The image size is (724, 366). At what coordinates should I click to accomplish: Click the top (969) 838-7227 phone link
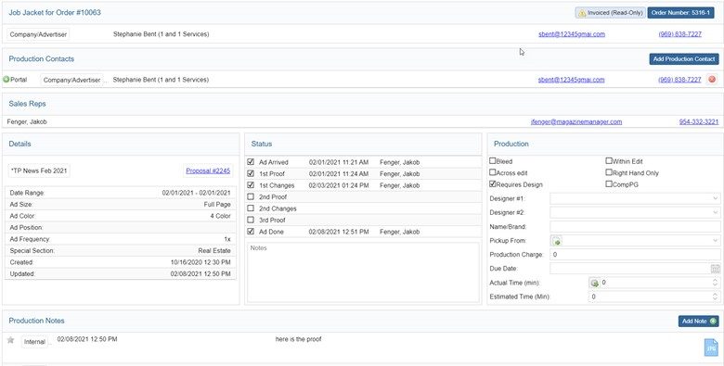coord(680,34)
